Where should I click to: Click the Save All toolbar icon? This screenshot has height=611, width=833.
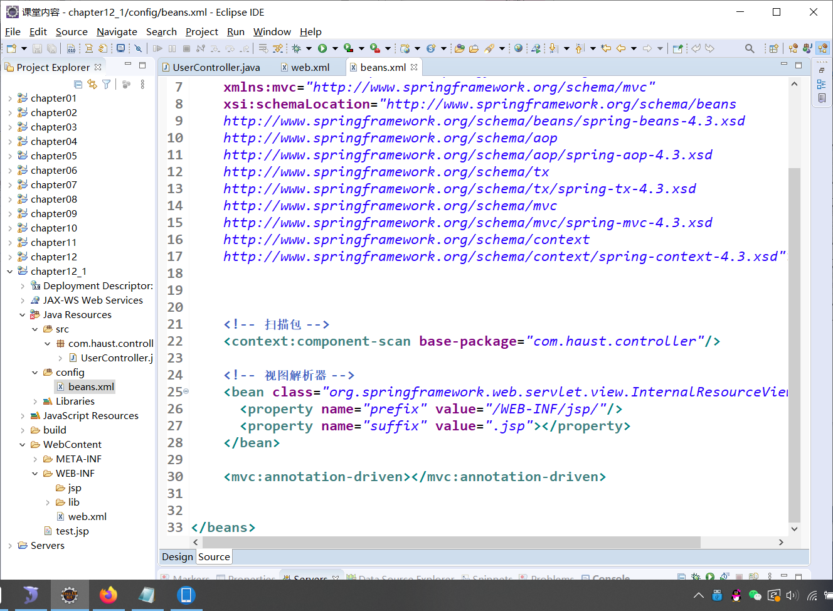pyautogui.click(x=51, y=48)
